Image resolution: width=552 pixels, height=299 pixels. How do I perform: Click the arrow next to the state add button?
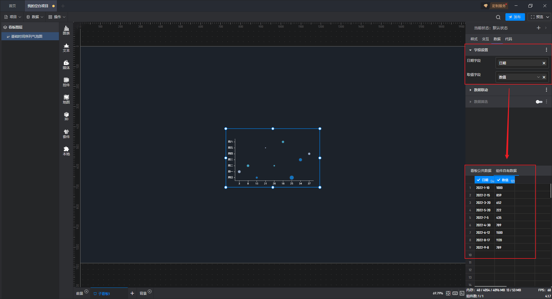point(546,28)
